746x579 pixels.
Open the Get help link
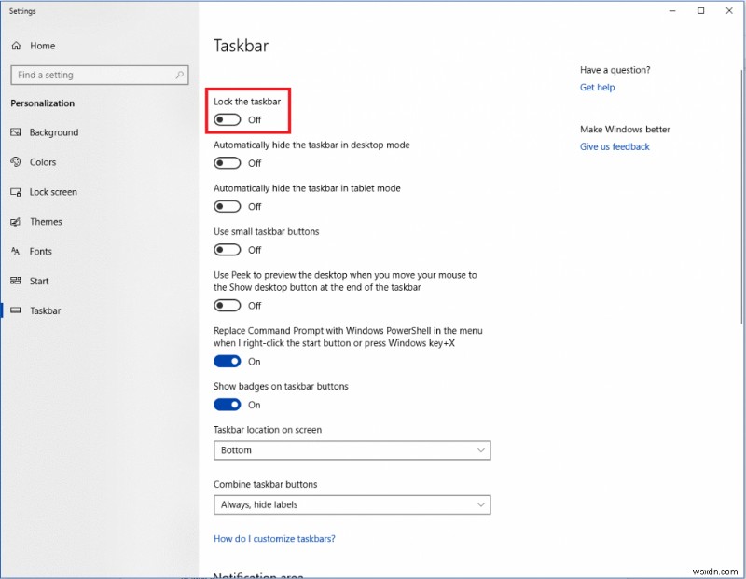[x=597, y=87]
